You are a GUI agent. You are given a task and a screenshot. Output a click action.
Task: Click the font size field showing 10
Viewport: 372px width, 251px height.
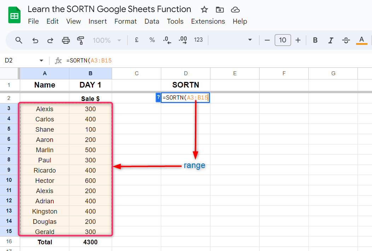(x=283, y=40)
